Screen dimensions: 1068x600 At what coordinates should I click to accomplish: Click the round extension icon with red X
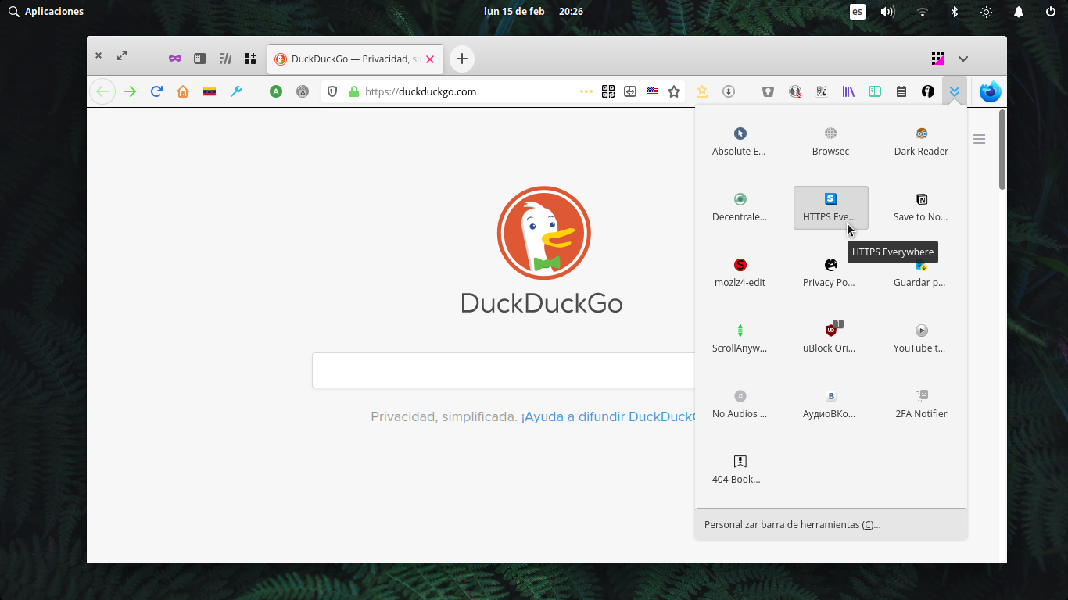(795, 91)
